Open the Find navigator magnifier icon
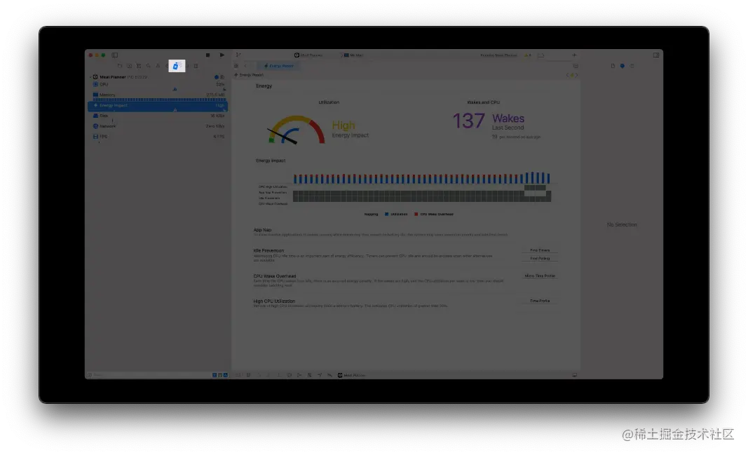Viewport: 748px width, 455px height. [x=149, y=66]
